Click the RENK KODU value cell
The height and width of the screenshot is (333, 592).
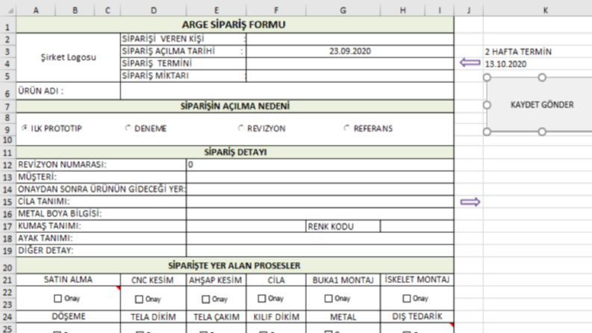[417, 226]
